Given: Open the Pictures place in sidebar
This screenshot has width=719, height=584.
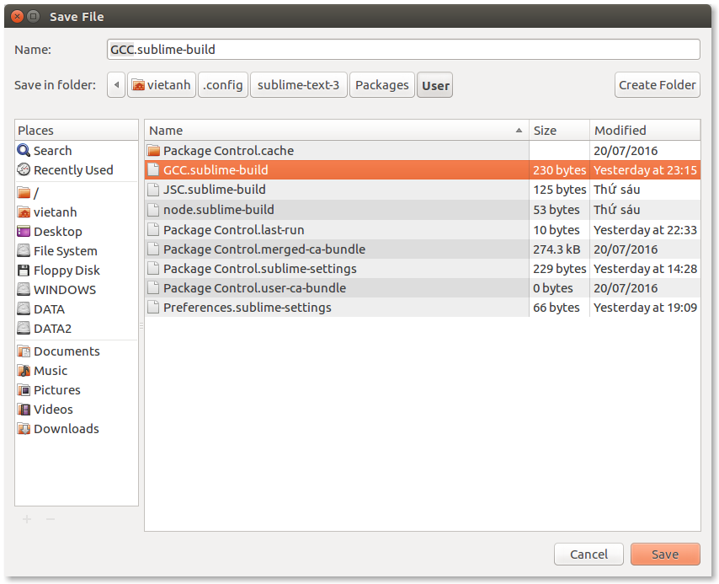Looking at the screenshot, I should point(25,389).
